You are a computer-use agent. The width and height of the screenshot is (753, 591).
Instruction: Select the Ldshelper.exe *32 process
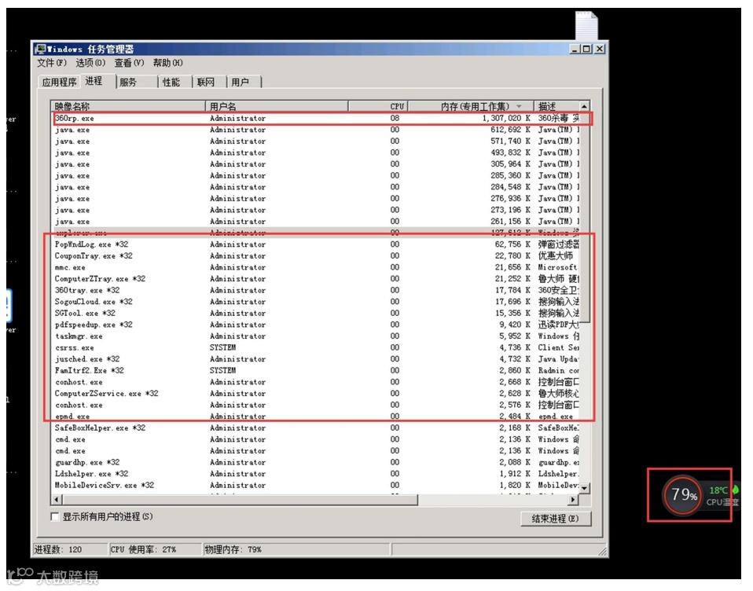click(x=315, y=474)
